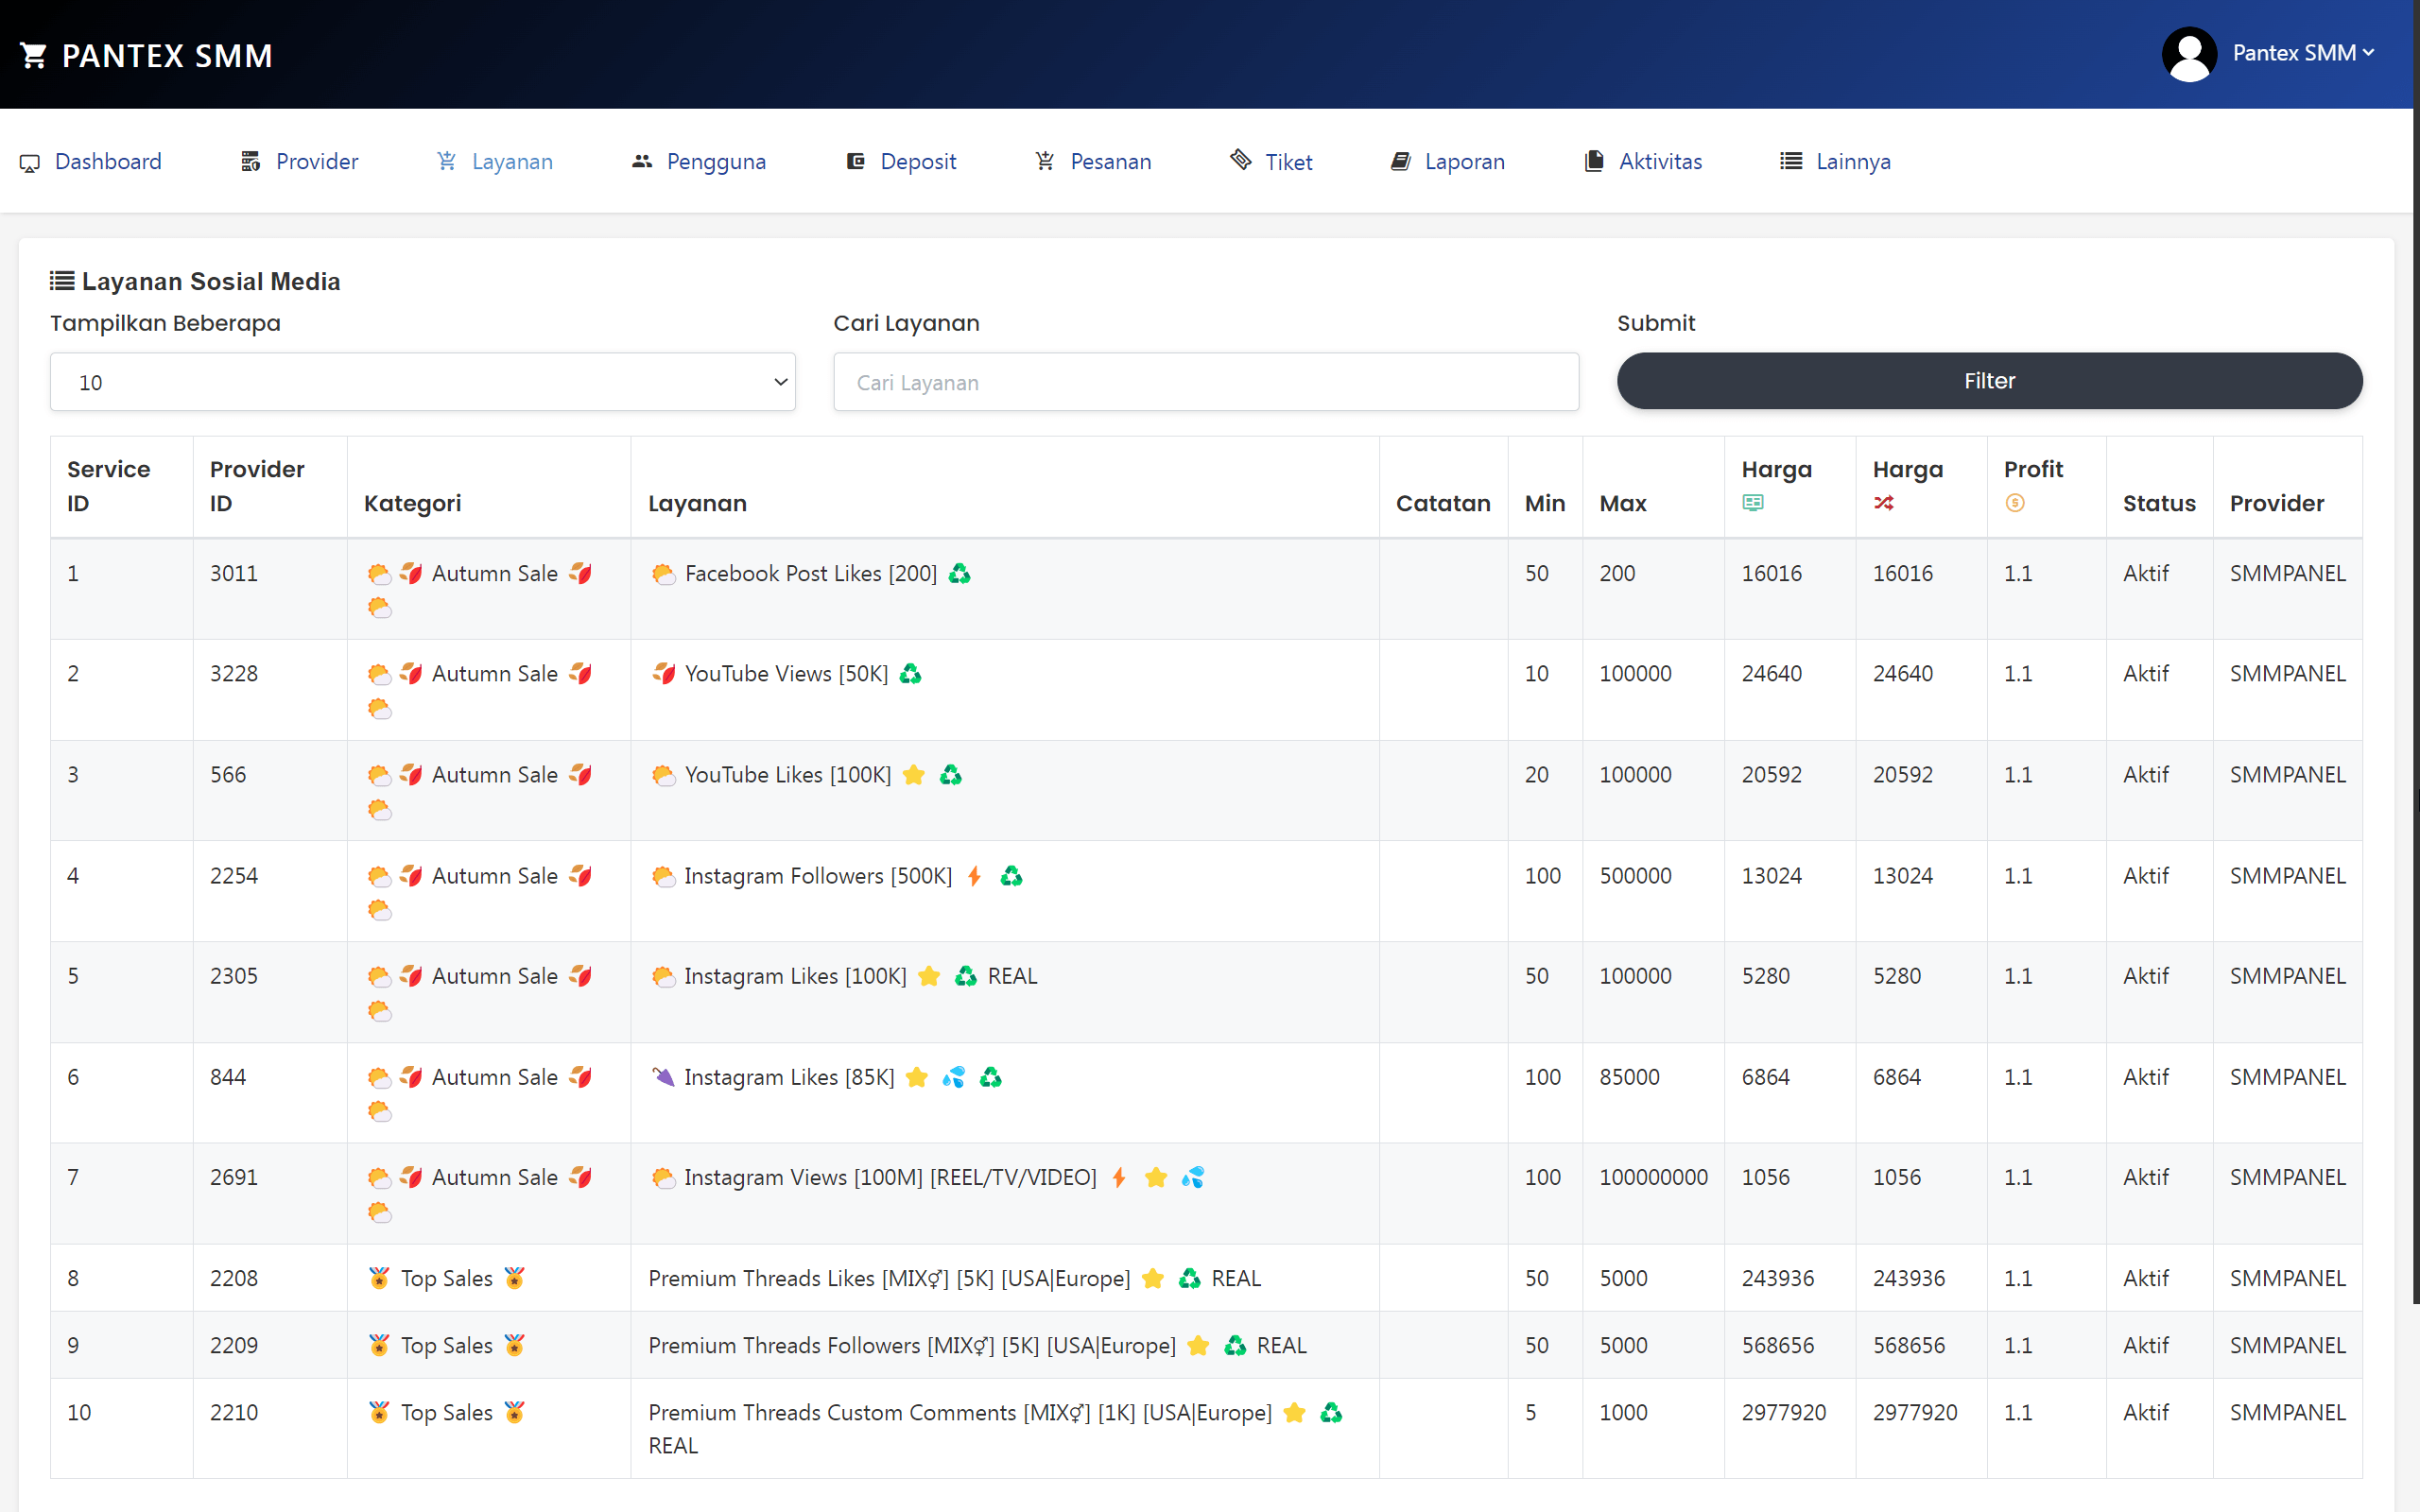
Task: Click the Provider icon in the navigation bar
Action: pos(250,161)
